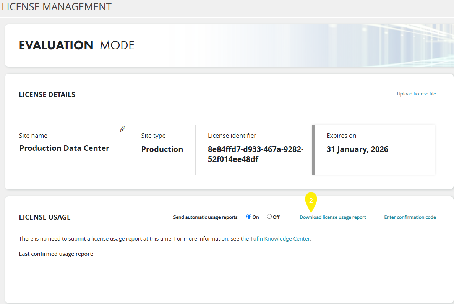The image size is (454, 304).
Task: Click the License Details section heading
Action: tap(47, 95)
